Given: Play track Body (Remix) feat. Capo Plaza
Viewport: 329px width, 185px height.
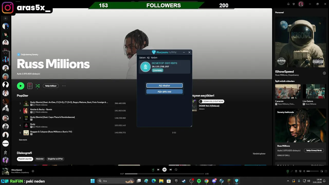Looking at the screenshot, I should pos(52,117).
